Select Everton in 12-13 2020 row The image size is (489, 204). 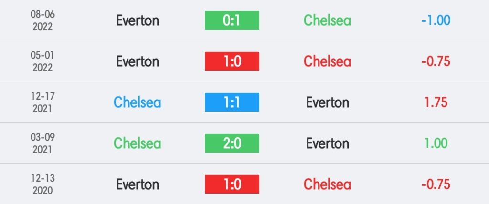138,184
